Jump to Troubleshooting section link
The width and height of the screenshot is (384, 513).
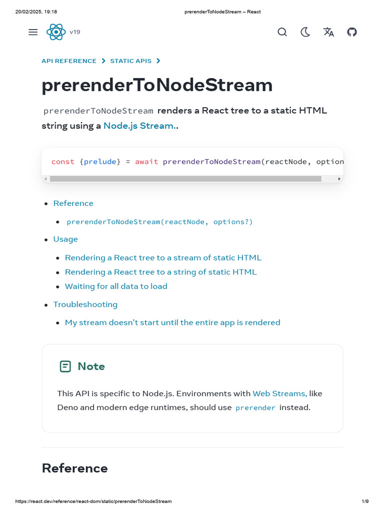[85, 305]
